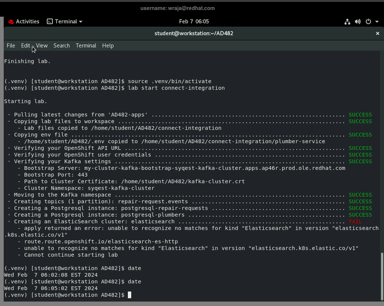Click the terminal vertical scrollbar thumb
The image size is (384, 306).
click(382, 276)
